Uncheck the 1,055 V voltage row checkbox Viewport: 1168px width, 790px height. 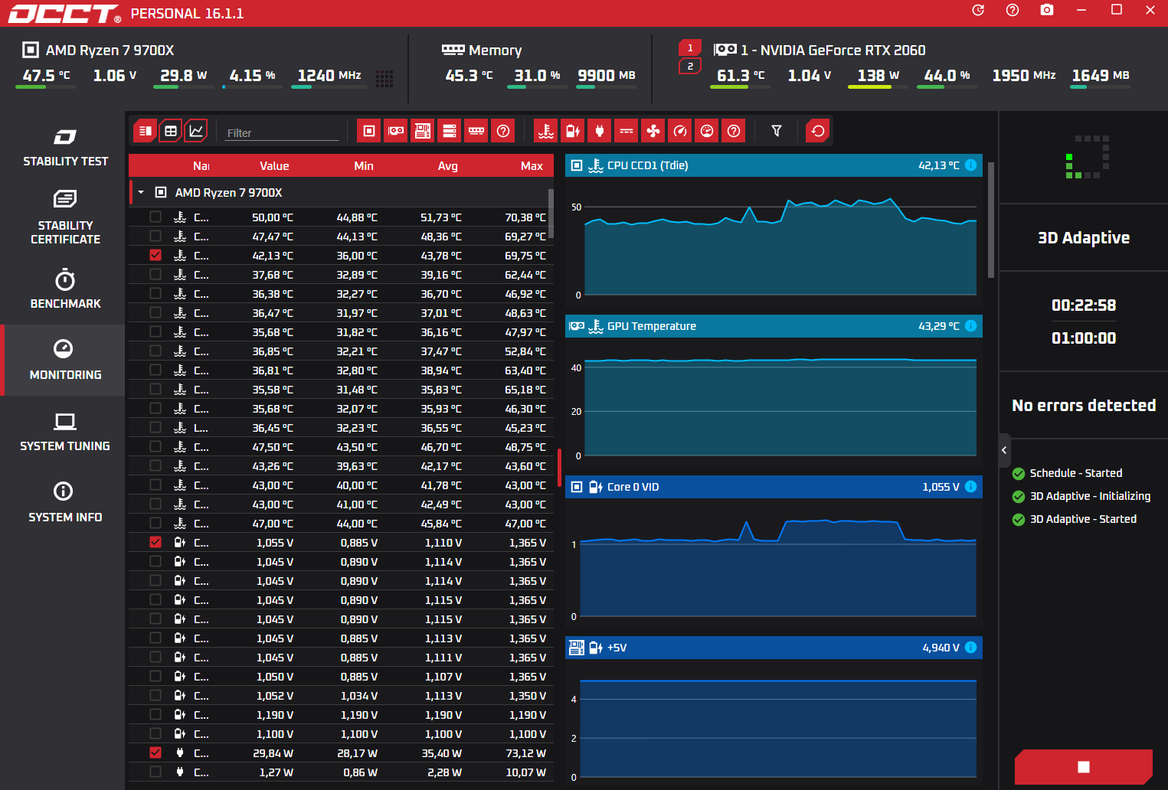tap(155, 542)
